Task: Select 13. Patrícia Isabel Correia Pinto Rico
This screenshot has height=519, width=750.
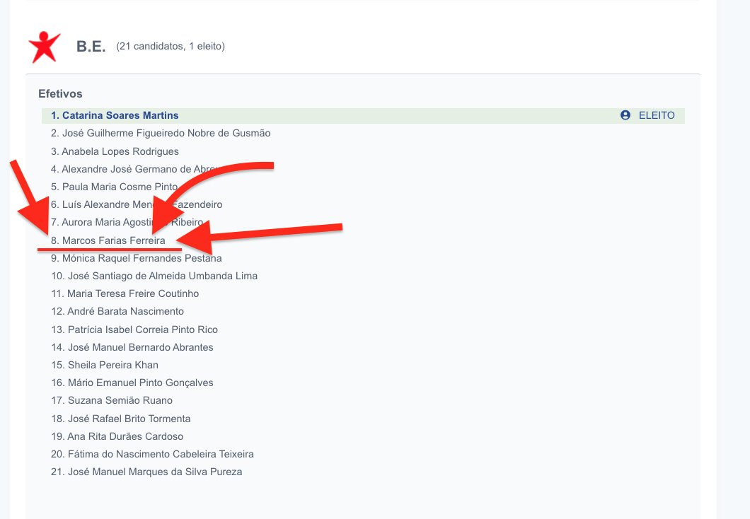Action: point(134,330)
